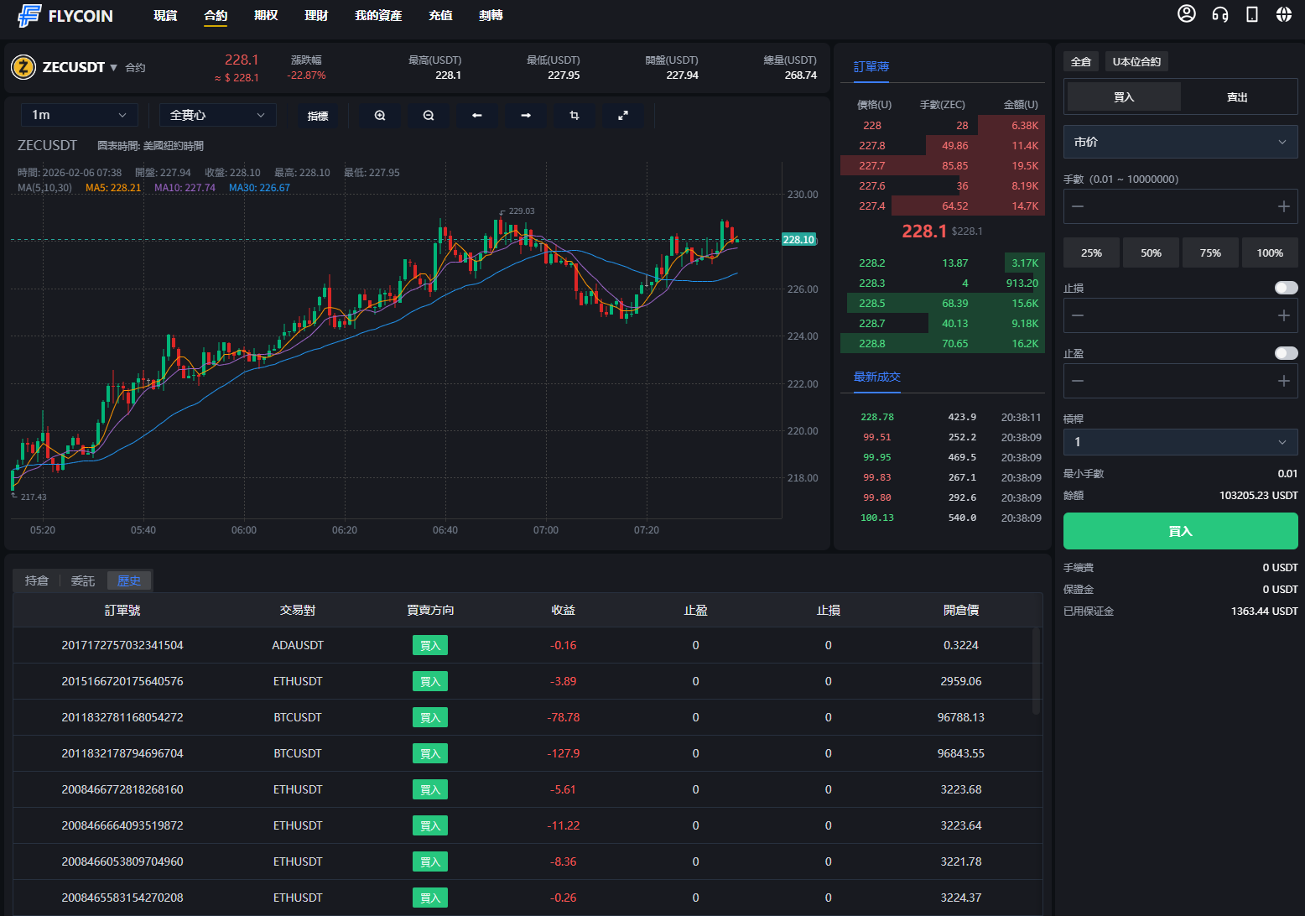Open the leverage (槓桿) dropdown

[x=1180, y=442]
